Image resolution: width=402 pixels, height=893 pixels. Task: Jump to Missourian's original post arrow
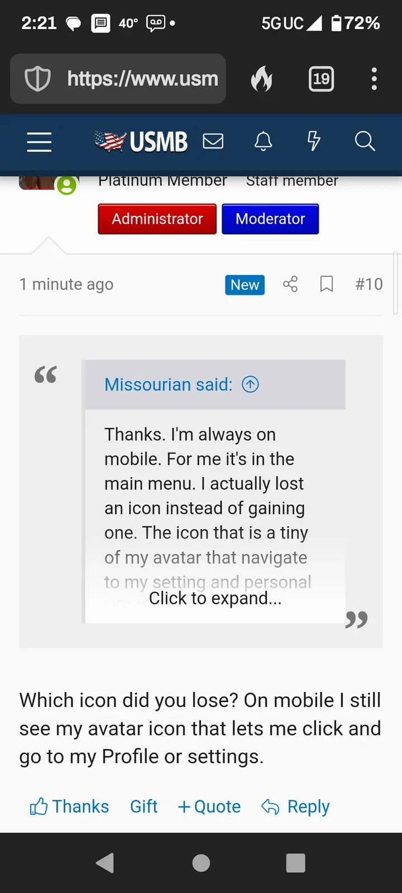250,384
